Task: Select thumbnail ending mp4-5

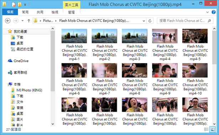Action: pos(195,36)
